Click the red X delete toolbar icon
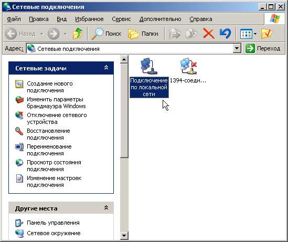 tap(208, 34)
